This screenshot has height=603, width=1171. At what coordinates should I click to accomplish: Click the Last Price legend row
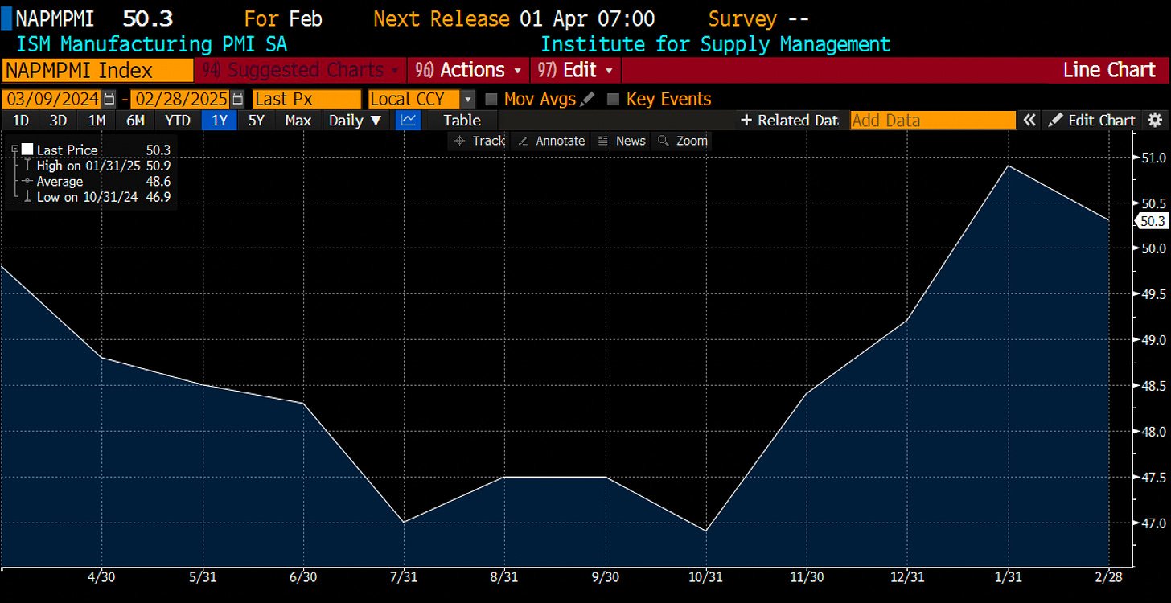click(x=97, y=150)
